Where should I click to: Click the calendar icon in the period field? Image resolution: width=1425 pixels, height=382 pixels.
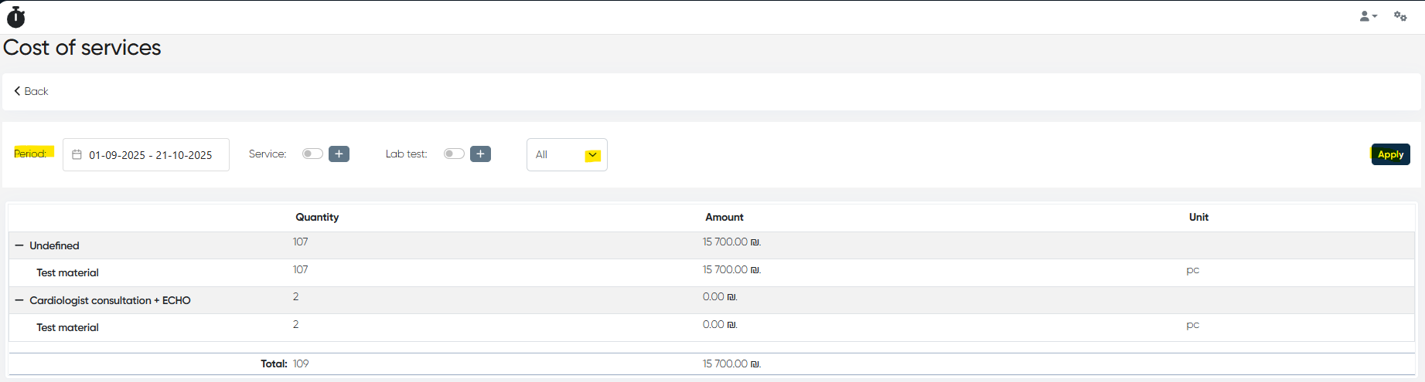[77, 154]
